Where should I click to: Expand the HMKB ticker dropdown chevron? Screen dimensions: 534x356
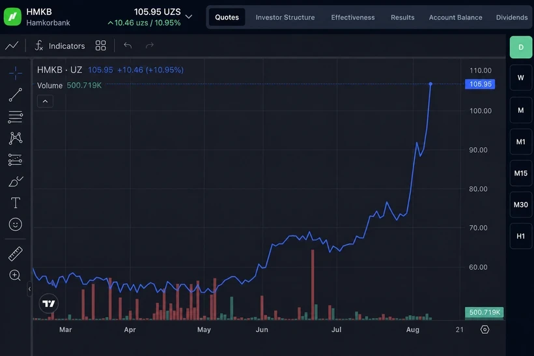189,16
